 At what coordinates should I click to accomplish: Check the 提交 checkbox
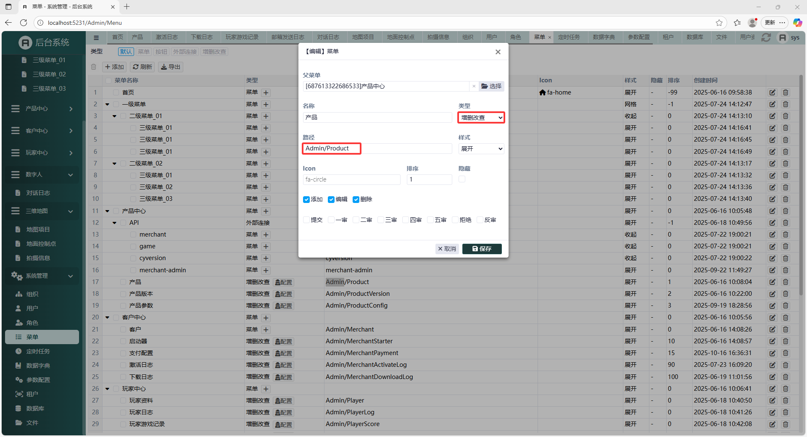tap(306, 220)
